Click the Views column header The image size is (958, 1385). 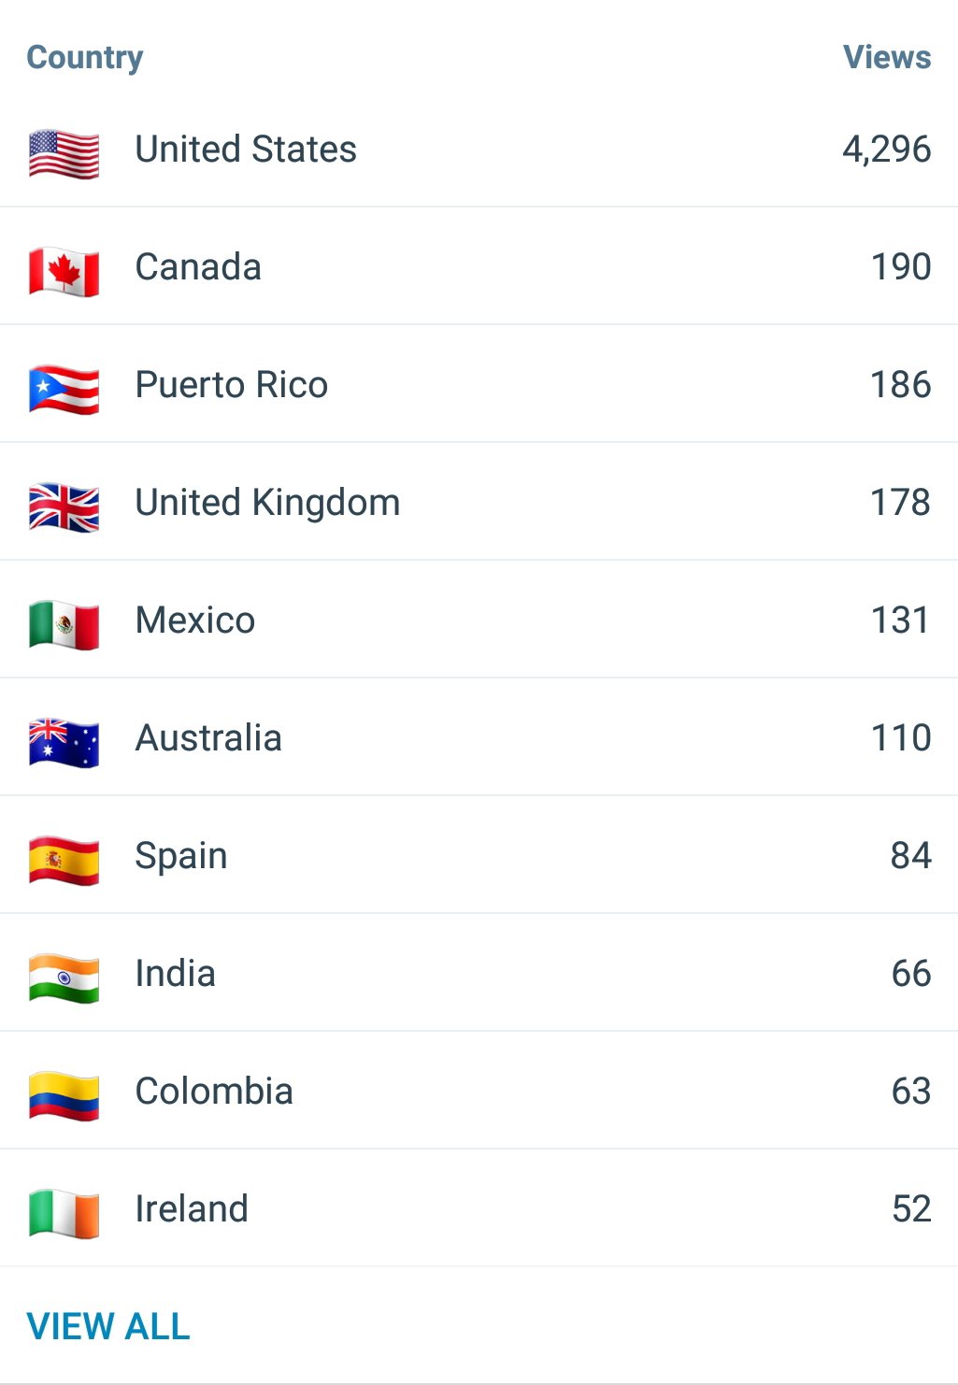coord(886,57)
